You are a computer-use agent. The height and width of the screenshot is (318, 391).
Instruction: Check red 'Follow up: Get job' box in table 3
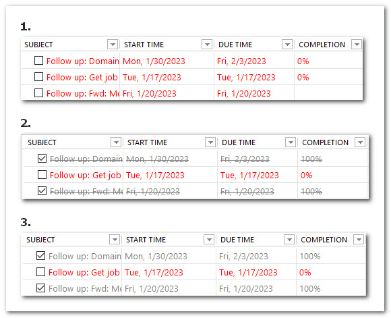click(40, 272)
